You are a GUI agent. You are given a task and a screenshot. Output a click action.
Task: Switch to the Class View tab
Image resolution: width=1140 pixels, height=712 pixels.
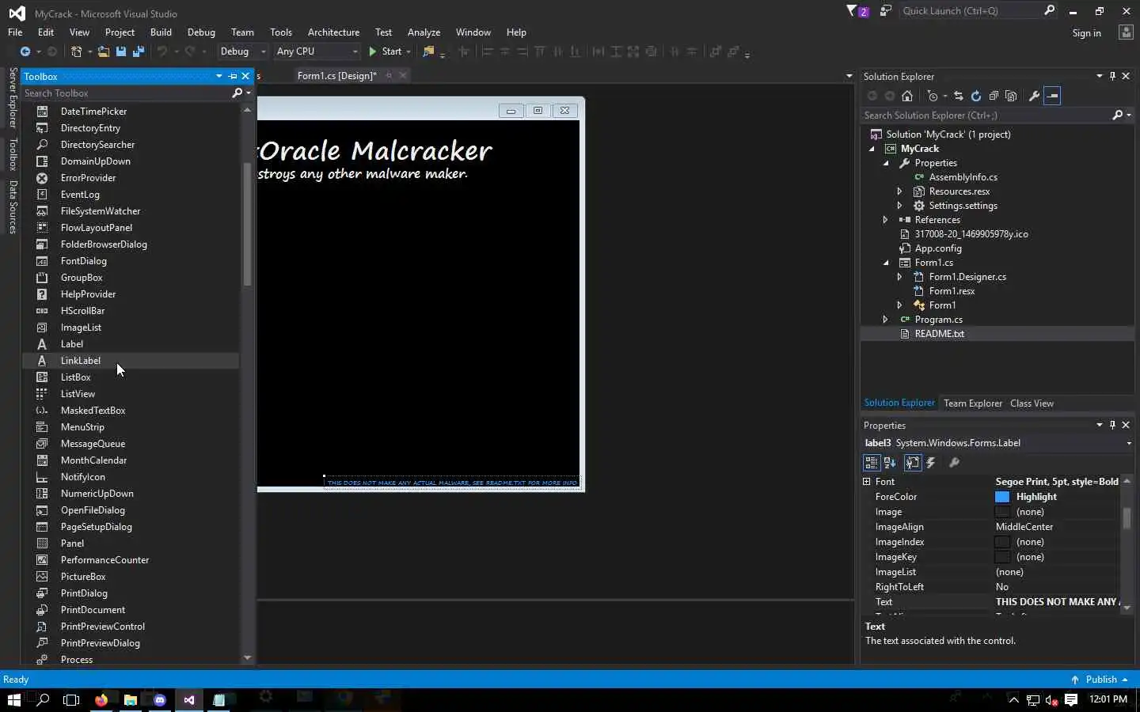1032,403
